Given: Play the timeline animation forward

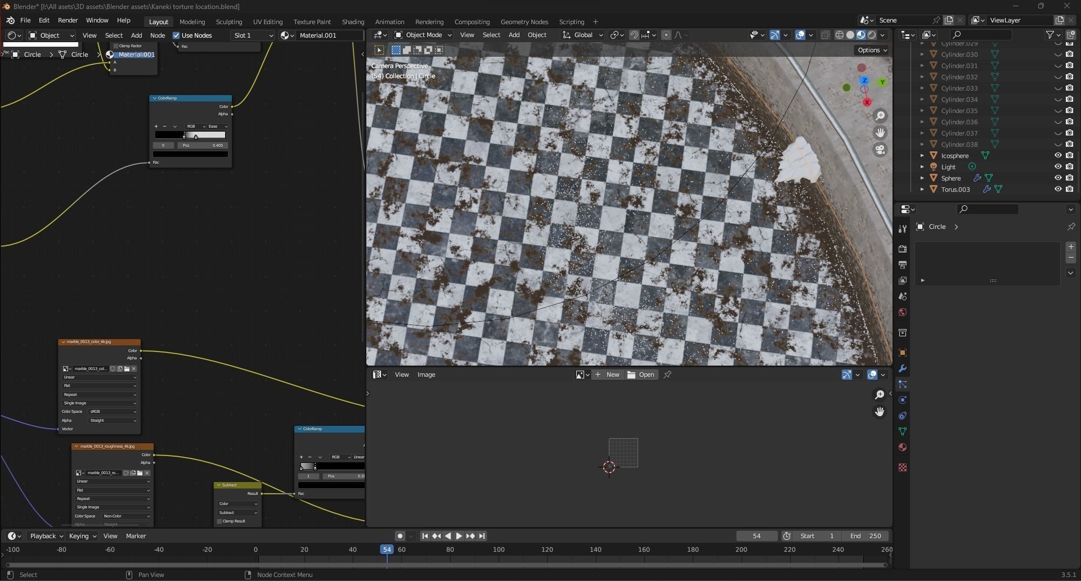Looking at the screenshot, I should click(x=459, y=536).
